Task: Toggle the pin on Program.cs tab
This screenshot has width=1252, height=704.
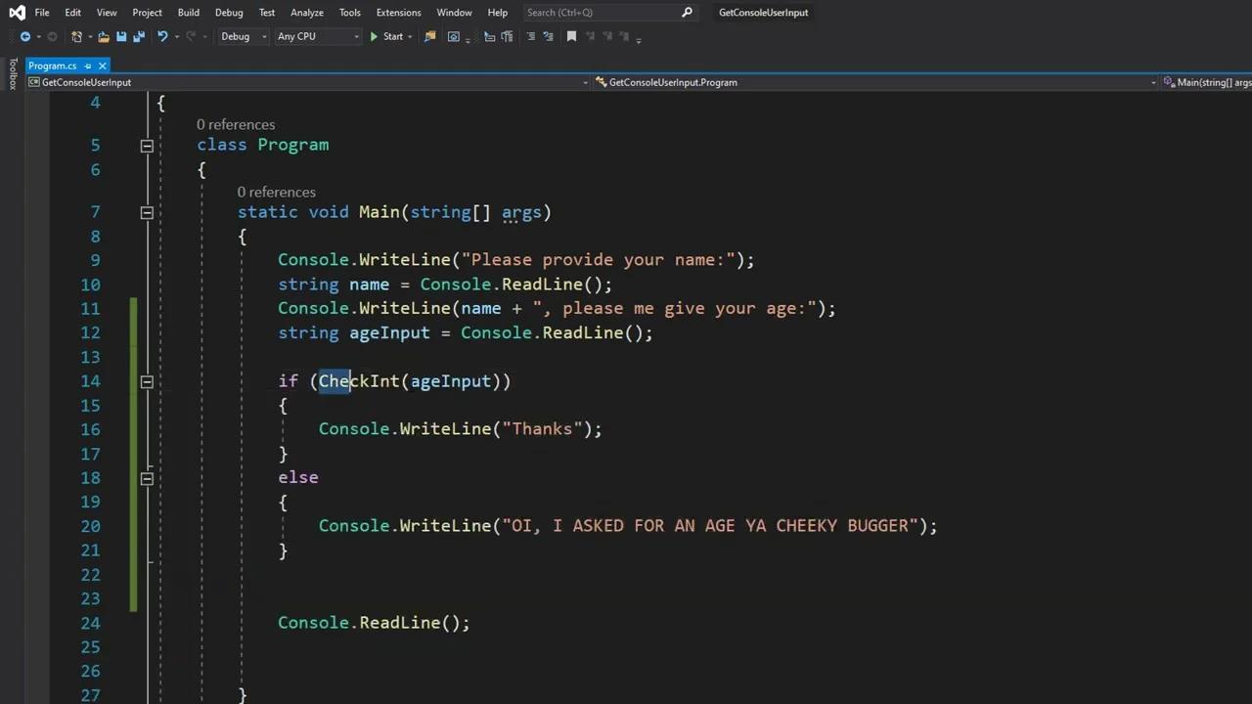Action: click(87, 66)
